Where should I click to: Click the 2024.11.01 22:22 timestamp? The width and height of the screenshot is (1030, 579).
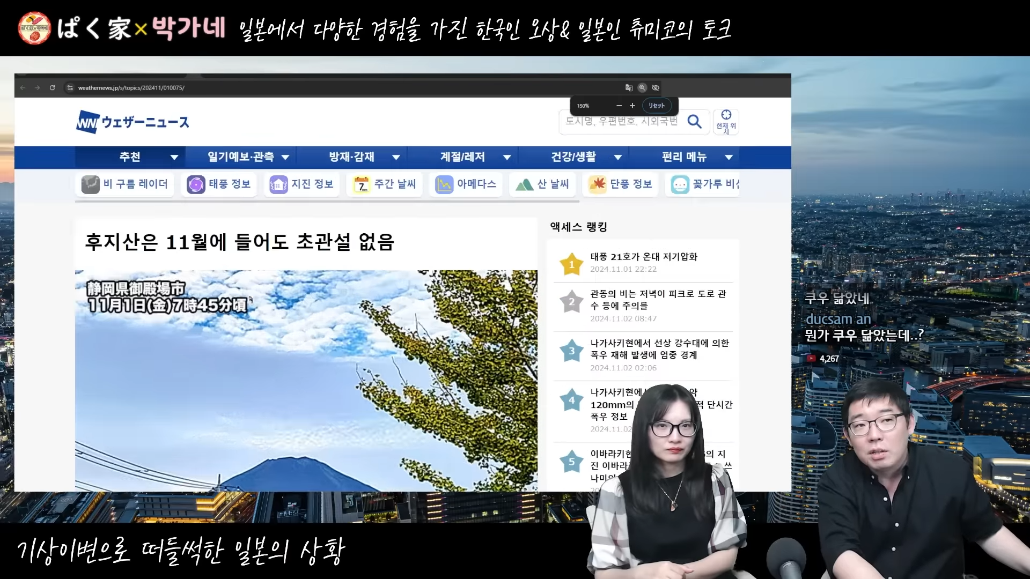click(x=623, y=269)
